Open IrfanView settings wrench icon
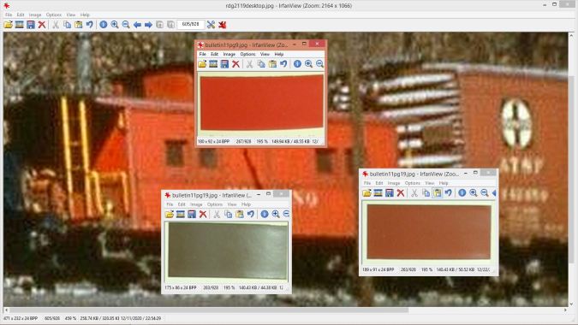 coord(211,25)
